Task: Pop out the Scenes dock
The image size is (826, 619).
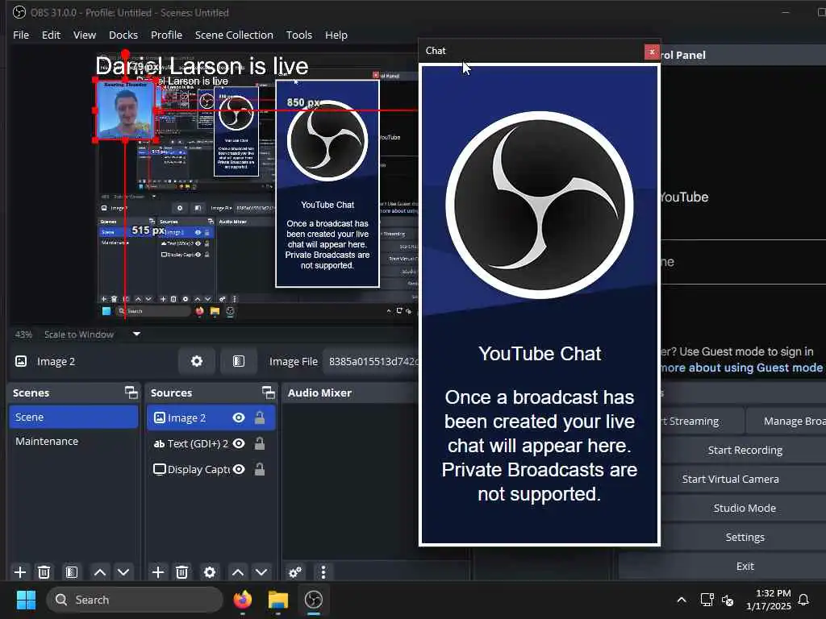Action: pyautogui.click(x=131, y=393)
